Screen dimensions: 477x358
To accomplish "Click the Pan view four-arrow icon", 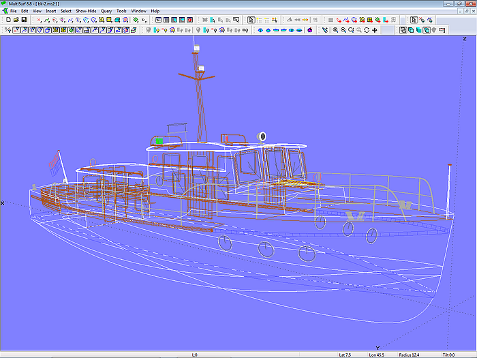I will 375,30.
